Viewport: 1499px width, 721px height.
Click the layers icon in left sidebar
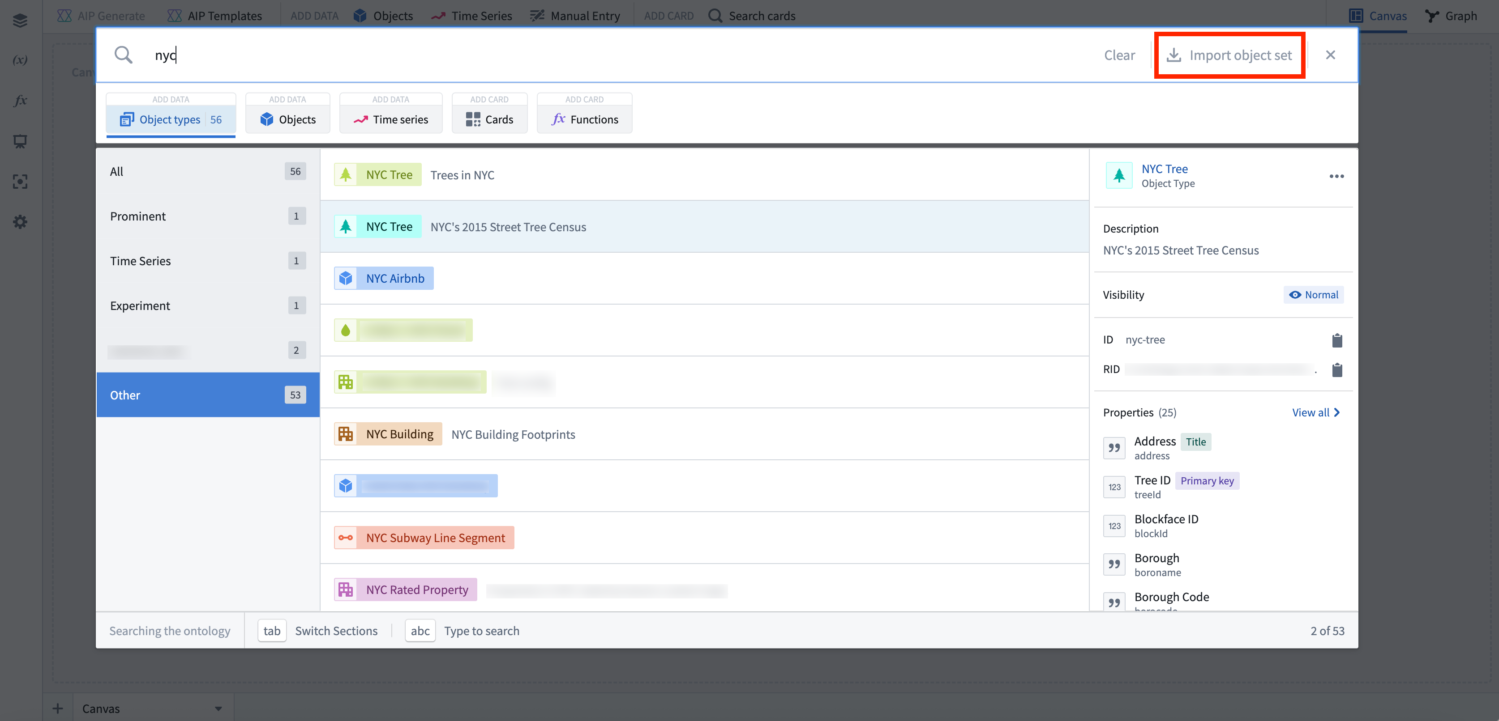coord(20,21)
